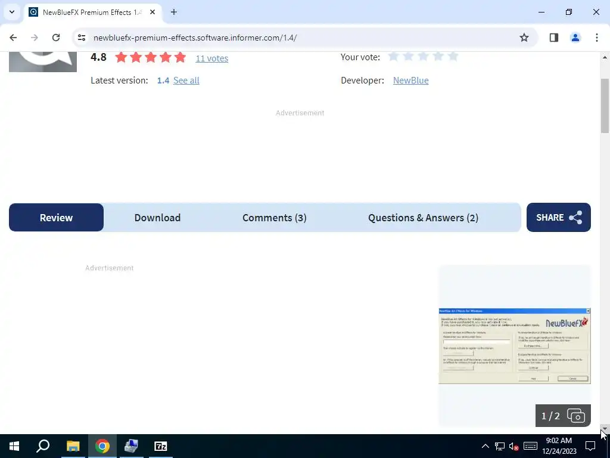Open Chrome side panel
This screenshot has height=458, width=610.
click(553, 38)
